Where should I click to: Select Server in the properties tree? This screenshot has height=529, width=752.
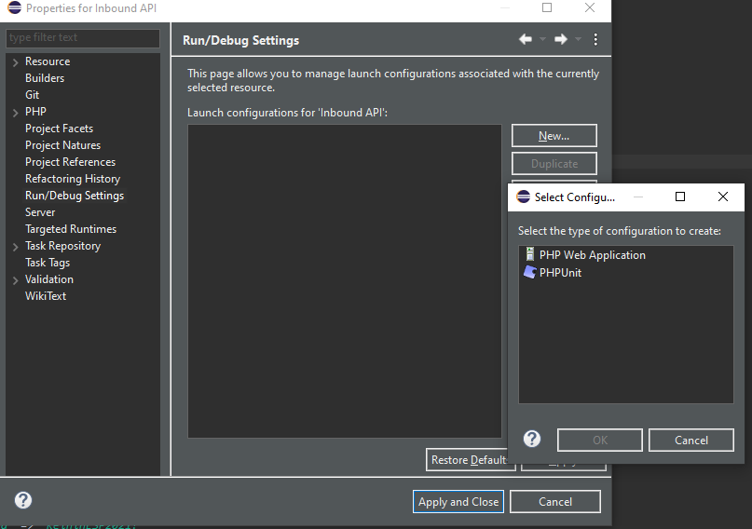tap(40, 212)
